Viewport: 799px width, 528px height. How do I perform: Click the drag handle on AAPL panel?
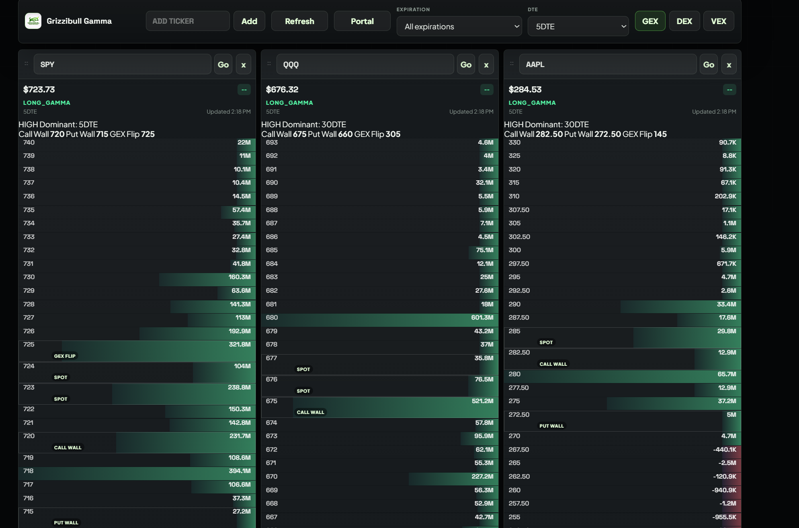pyautogui.click(x=512, y=63)
